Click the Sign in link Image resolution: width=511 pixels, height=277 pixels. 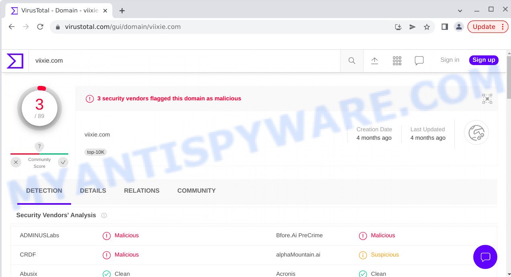450,60
